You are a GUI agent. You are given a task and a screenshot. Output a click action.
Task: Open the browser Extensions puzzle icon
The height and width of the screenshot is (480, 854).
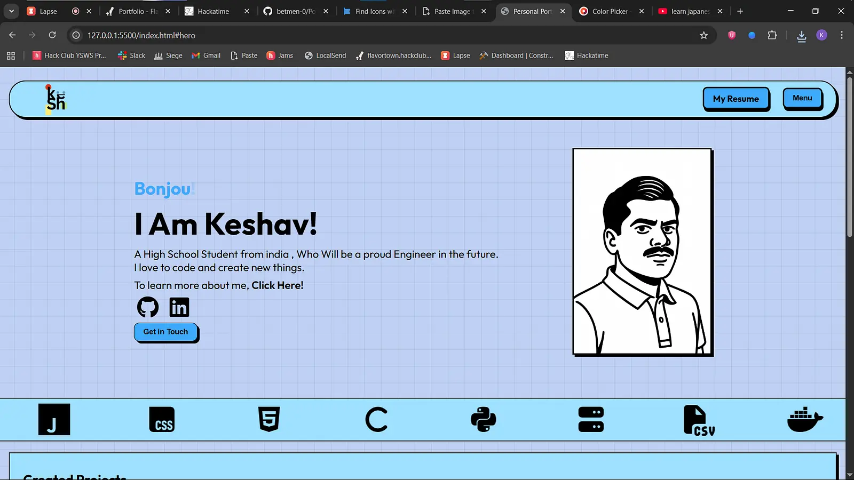click(772, 35)
